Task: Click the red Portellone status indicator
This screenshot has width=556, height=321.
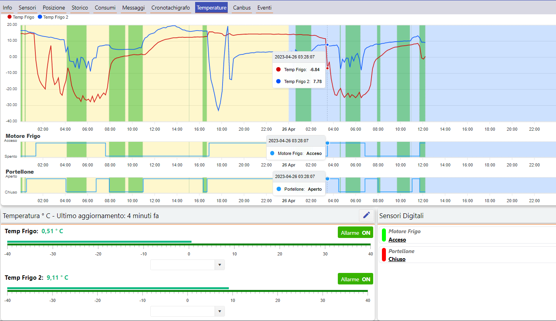Action: [x=384, y=255]
